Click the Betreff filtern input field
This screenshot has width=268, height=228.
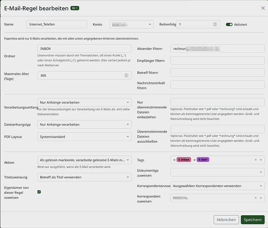(217, 73)
